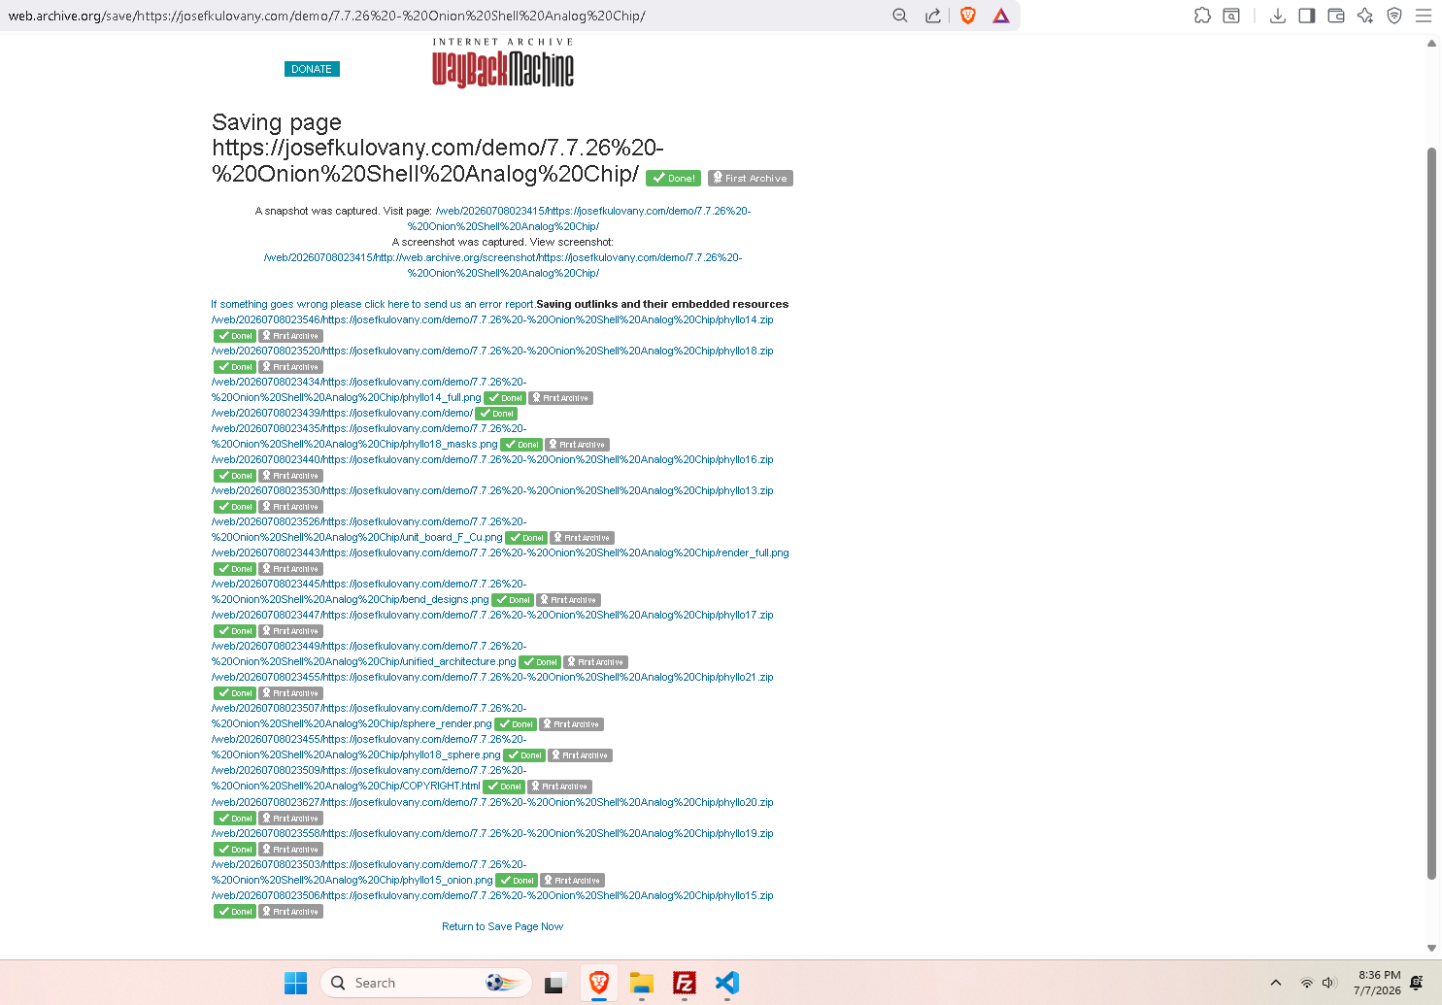Open the captured screenshot link
1442x1005 pixels.
click(503, 265)
